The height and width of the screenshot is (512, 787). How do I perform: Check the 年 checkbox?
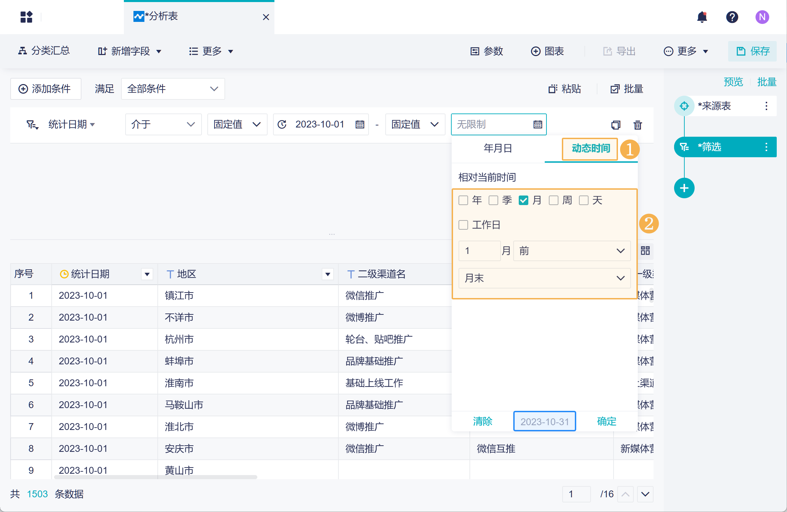pos(463,200)
